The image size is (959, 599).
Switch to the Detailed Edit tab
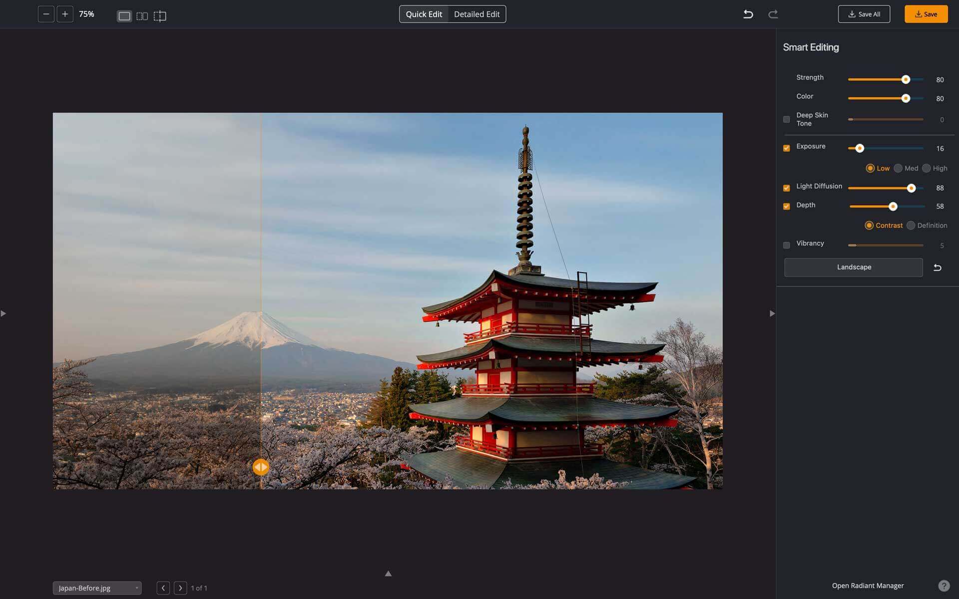pyautogui.click(x=477, y=14)
